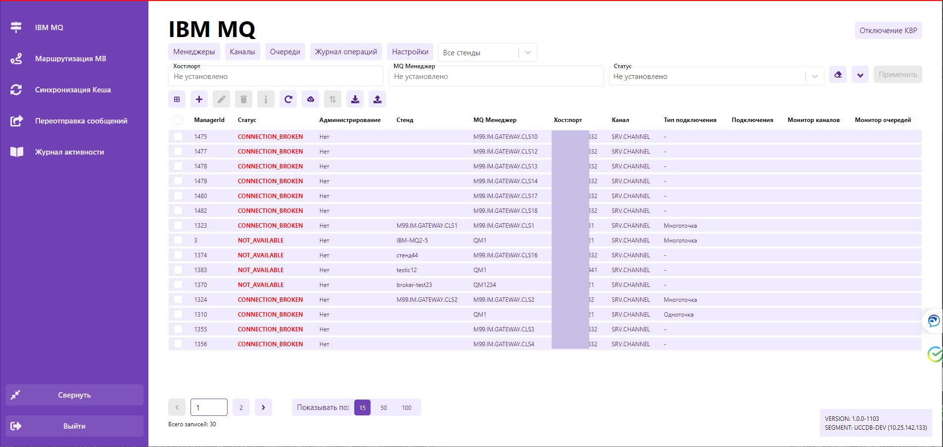This screenshot has width=943, height=447.
Task: Click the refresh table icon
Action: (x=288, y=99)
